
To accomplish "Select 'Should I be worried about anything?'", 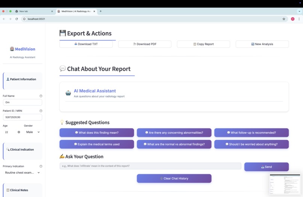I will coord(251,144).
